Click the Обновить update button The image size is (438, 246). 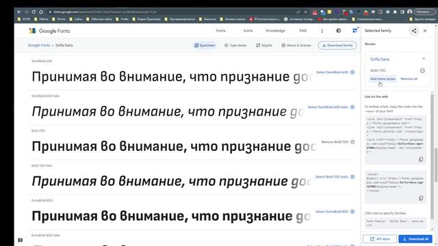[x=424, y=12]
